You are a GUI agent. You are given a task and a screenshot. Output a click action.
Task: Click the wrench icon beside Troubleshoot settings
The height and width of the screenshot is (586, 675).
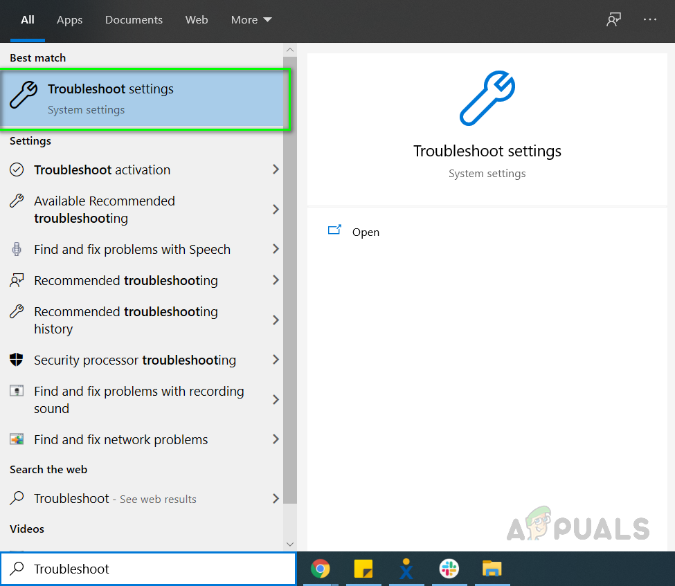(24, 95)
